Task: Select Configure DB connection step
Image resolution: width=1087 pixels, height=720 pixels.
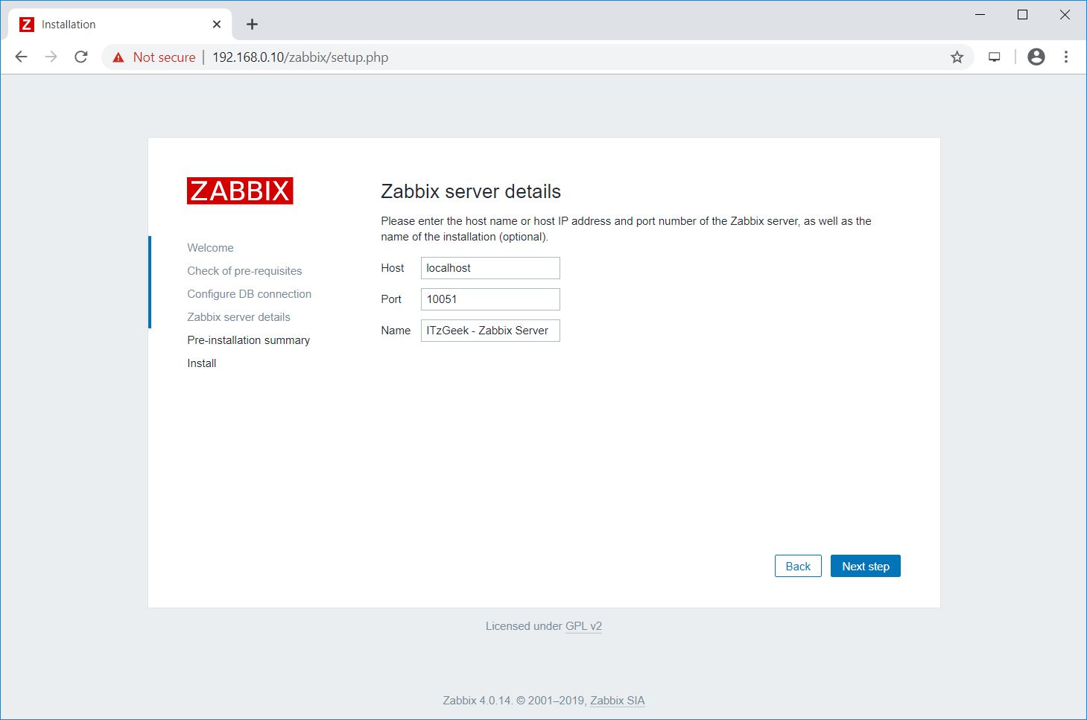Action: (x=250, y=294)
